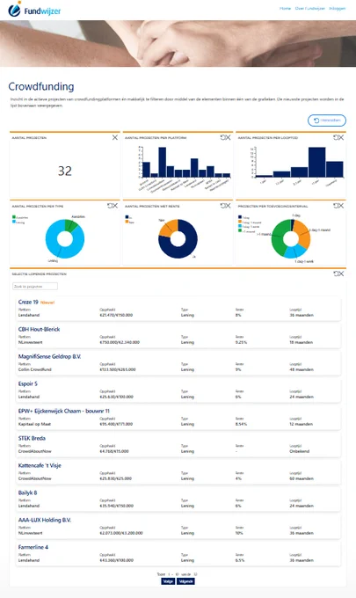
Task: Open the Espoir 5 project
Action: click(x=28, y=383)
